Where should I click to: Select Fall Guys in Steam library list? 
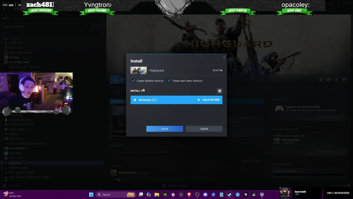(x=14, y=57)
